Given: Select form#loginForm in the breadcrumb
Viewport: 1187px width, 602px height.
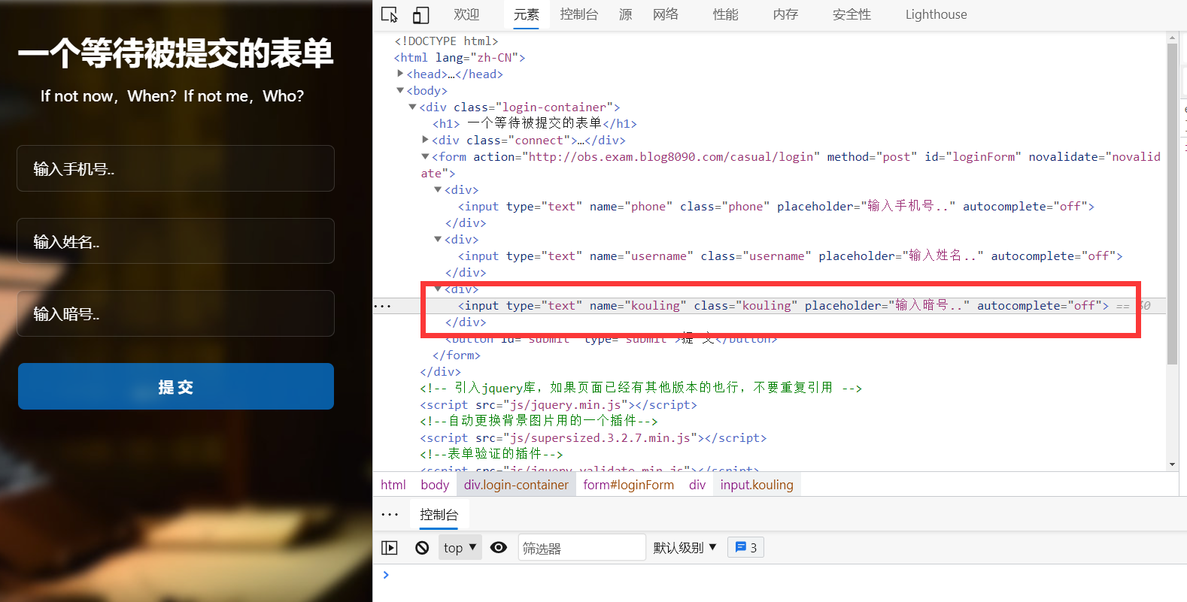Looking at the screenshot, I should (x=629, y=485).
